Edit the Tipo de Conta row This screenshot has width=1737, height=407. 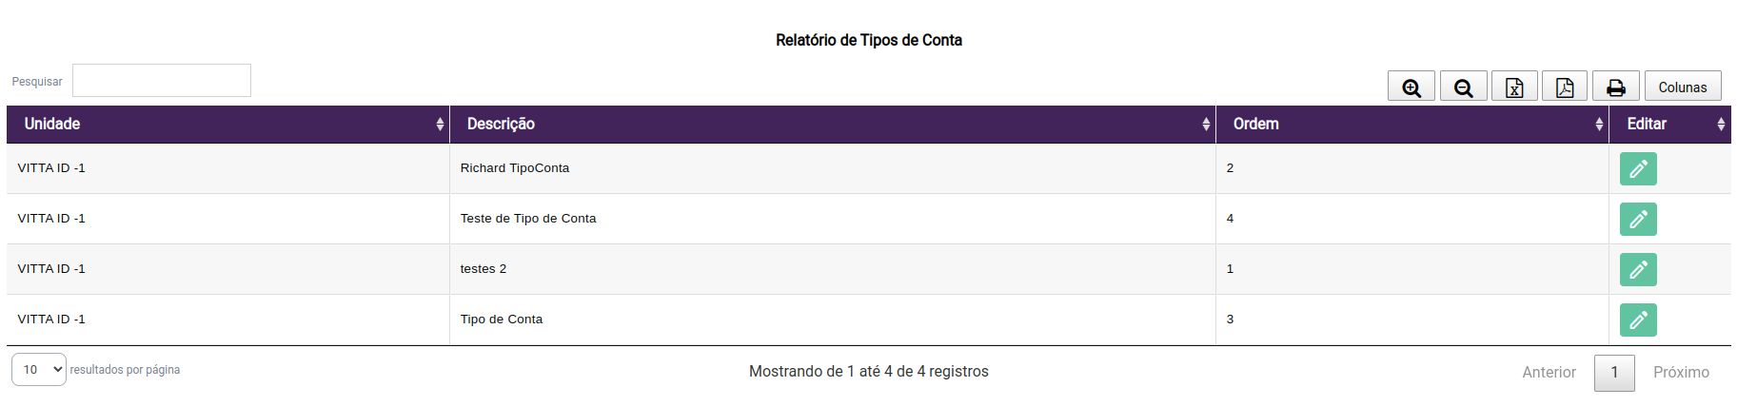(1637, 320)
